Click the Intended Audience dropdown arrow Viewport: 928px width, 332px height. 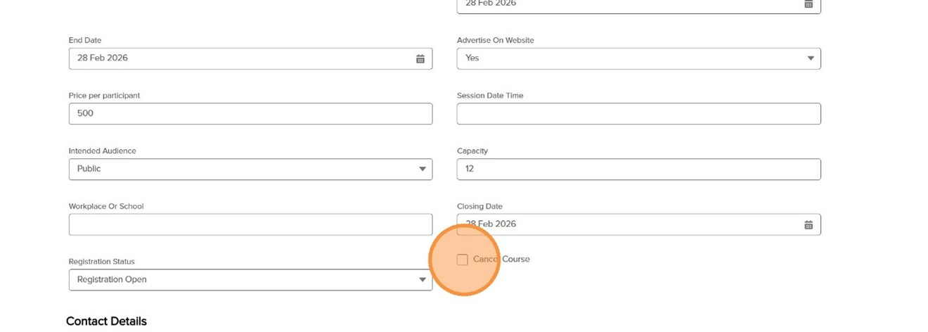422,170
